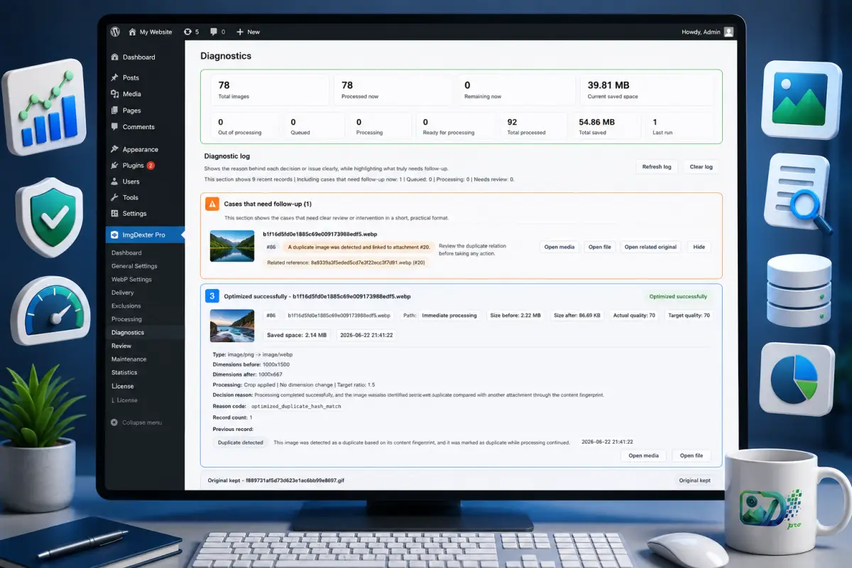Click the Users icon in sidebar

tap(115, 181)
